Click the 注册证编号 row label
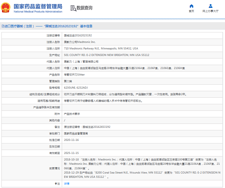This screenshot has width=225, height=188. (x=53, y=35)
